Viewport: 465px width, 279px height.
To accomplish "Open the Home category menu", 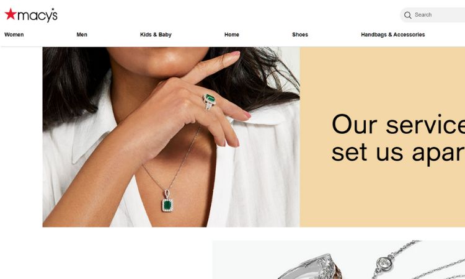I will click(x=232, y=35).
